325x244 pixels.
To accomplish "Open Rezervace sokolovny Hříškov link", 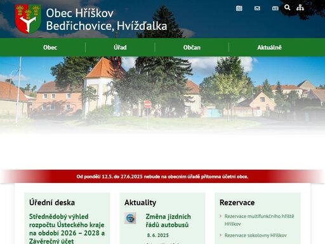I will pos(255,235).
